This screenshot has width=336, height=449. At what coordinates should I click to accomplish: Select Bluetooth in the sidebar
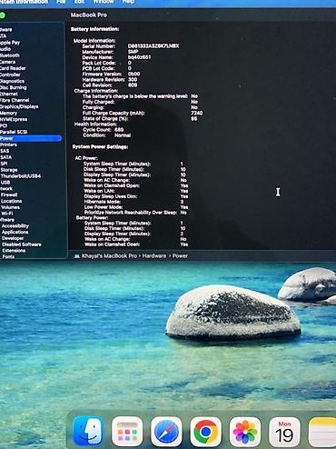pos(10,55)
